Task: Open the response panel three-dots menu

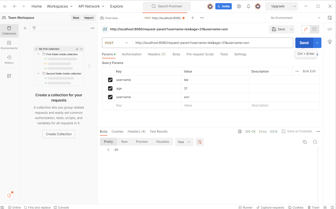Action: [x=318, y=132]
